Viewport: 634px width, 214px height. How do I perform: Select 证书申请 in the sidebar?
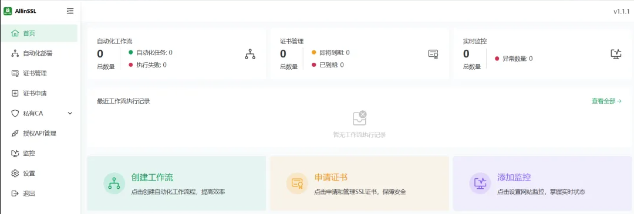coord(39,93)
